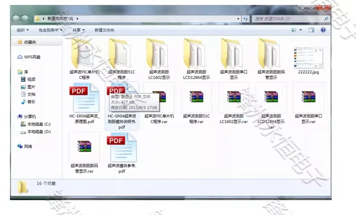This screenshot has height=215, width=356.
Task: Click the help question mark icon
Action: 323,30
